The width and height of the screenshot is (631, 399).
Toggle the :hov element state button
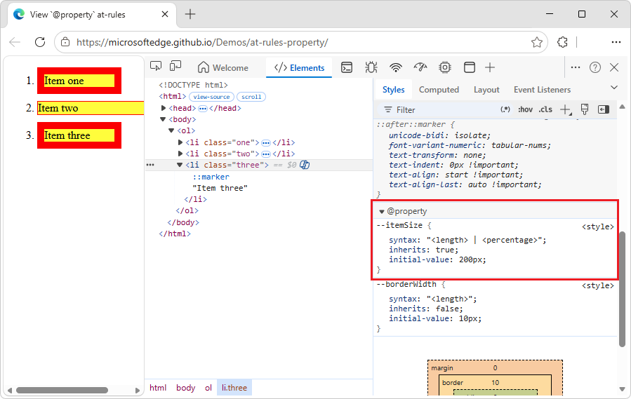[x=525, y=109]
